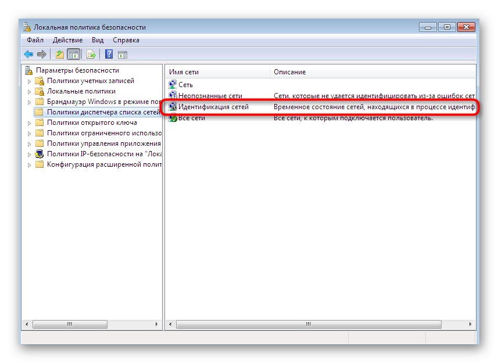498x363 pixels.
Task: Open the Файл menu
Action: point(35,40)
